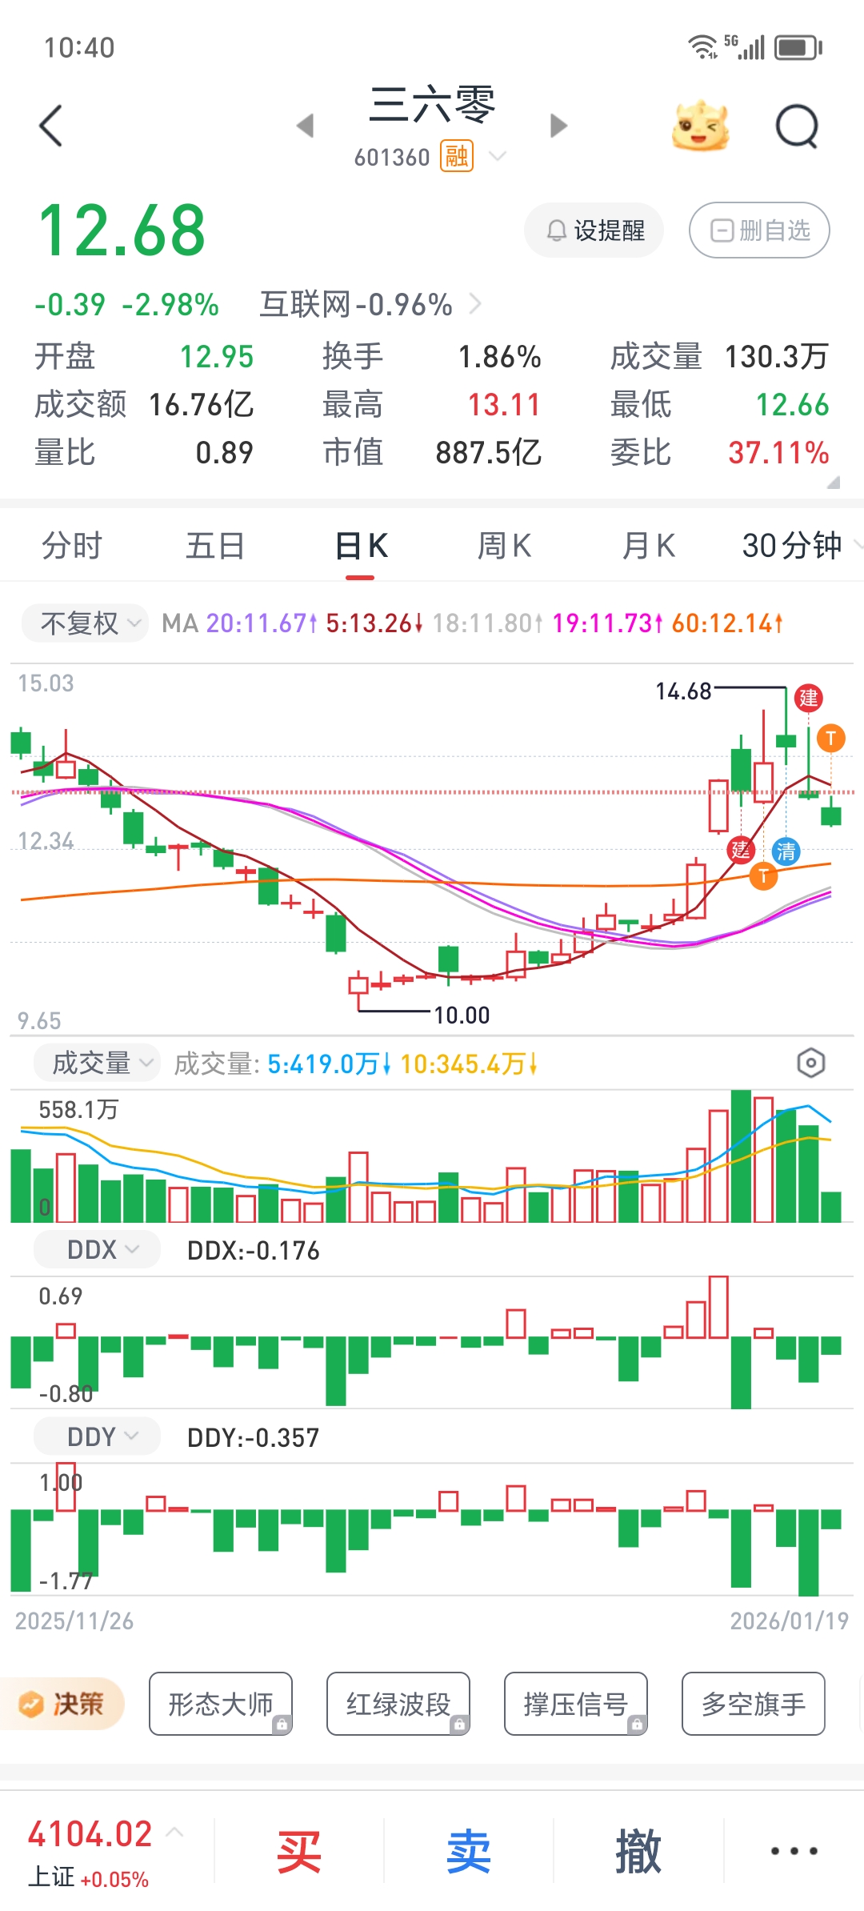Tap the 5G signal strength icon
This screenshot has width=864, height=1911.
(x=744, y=47)
